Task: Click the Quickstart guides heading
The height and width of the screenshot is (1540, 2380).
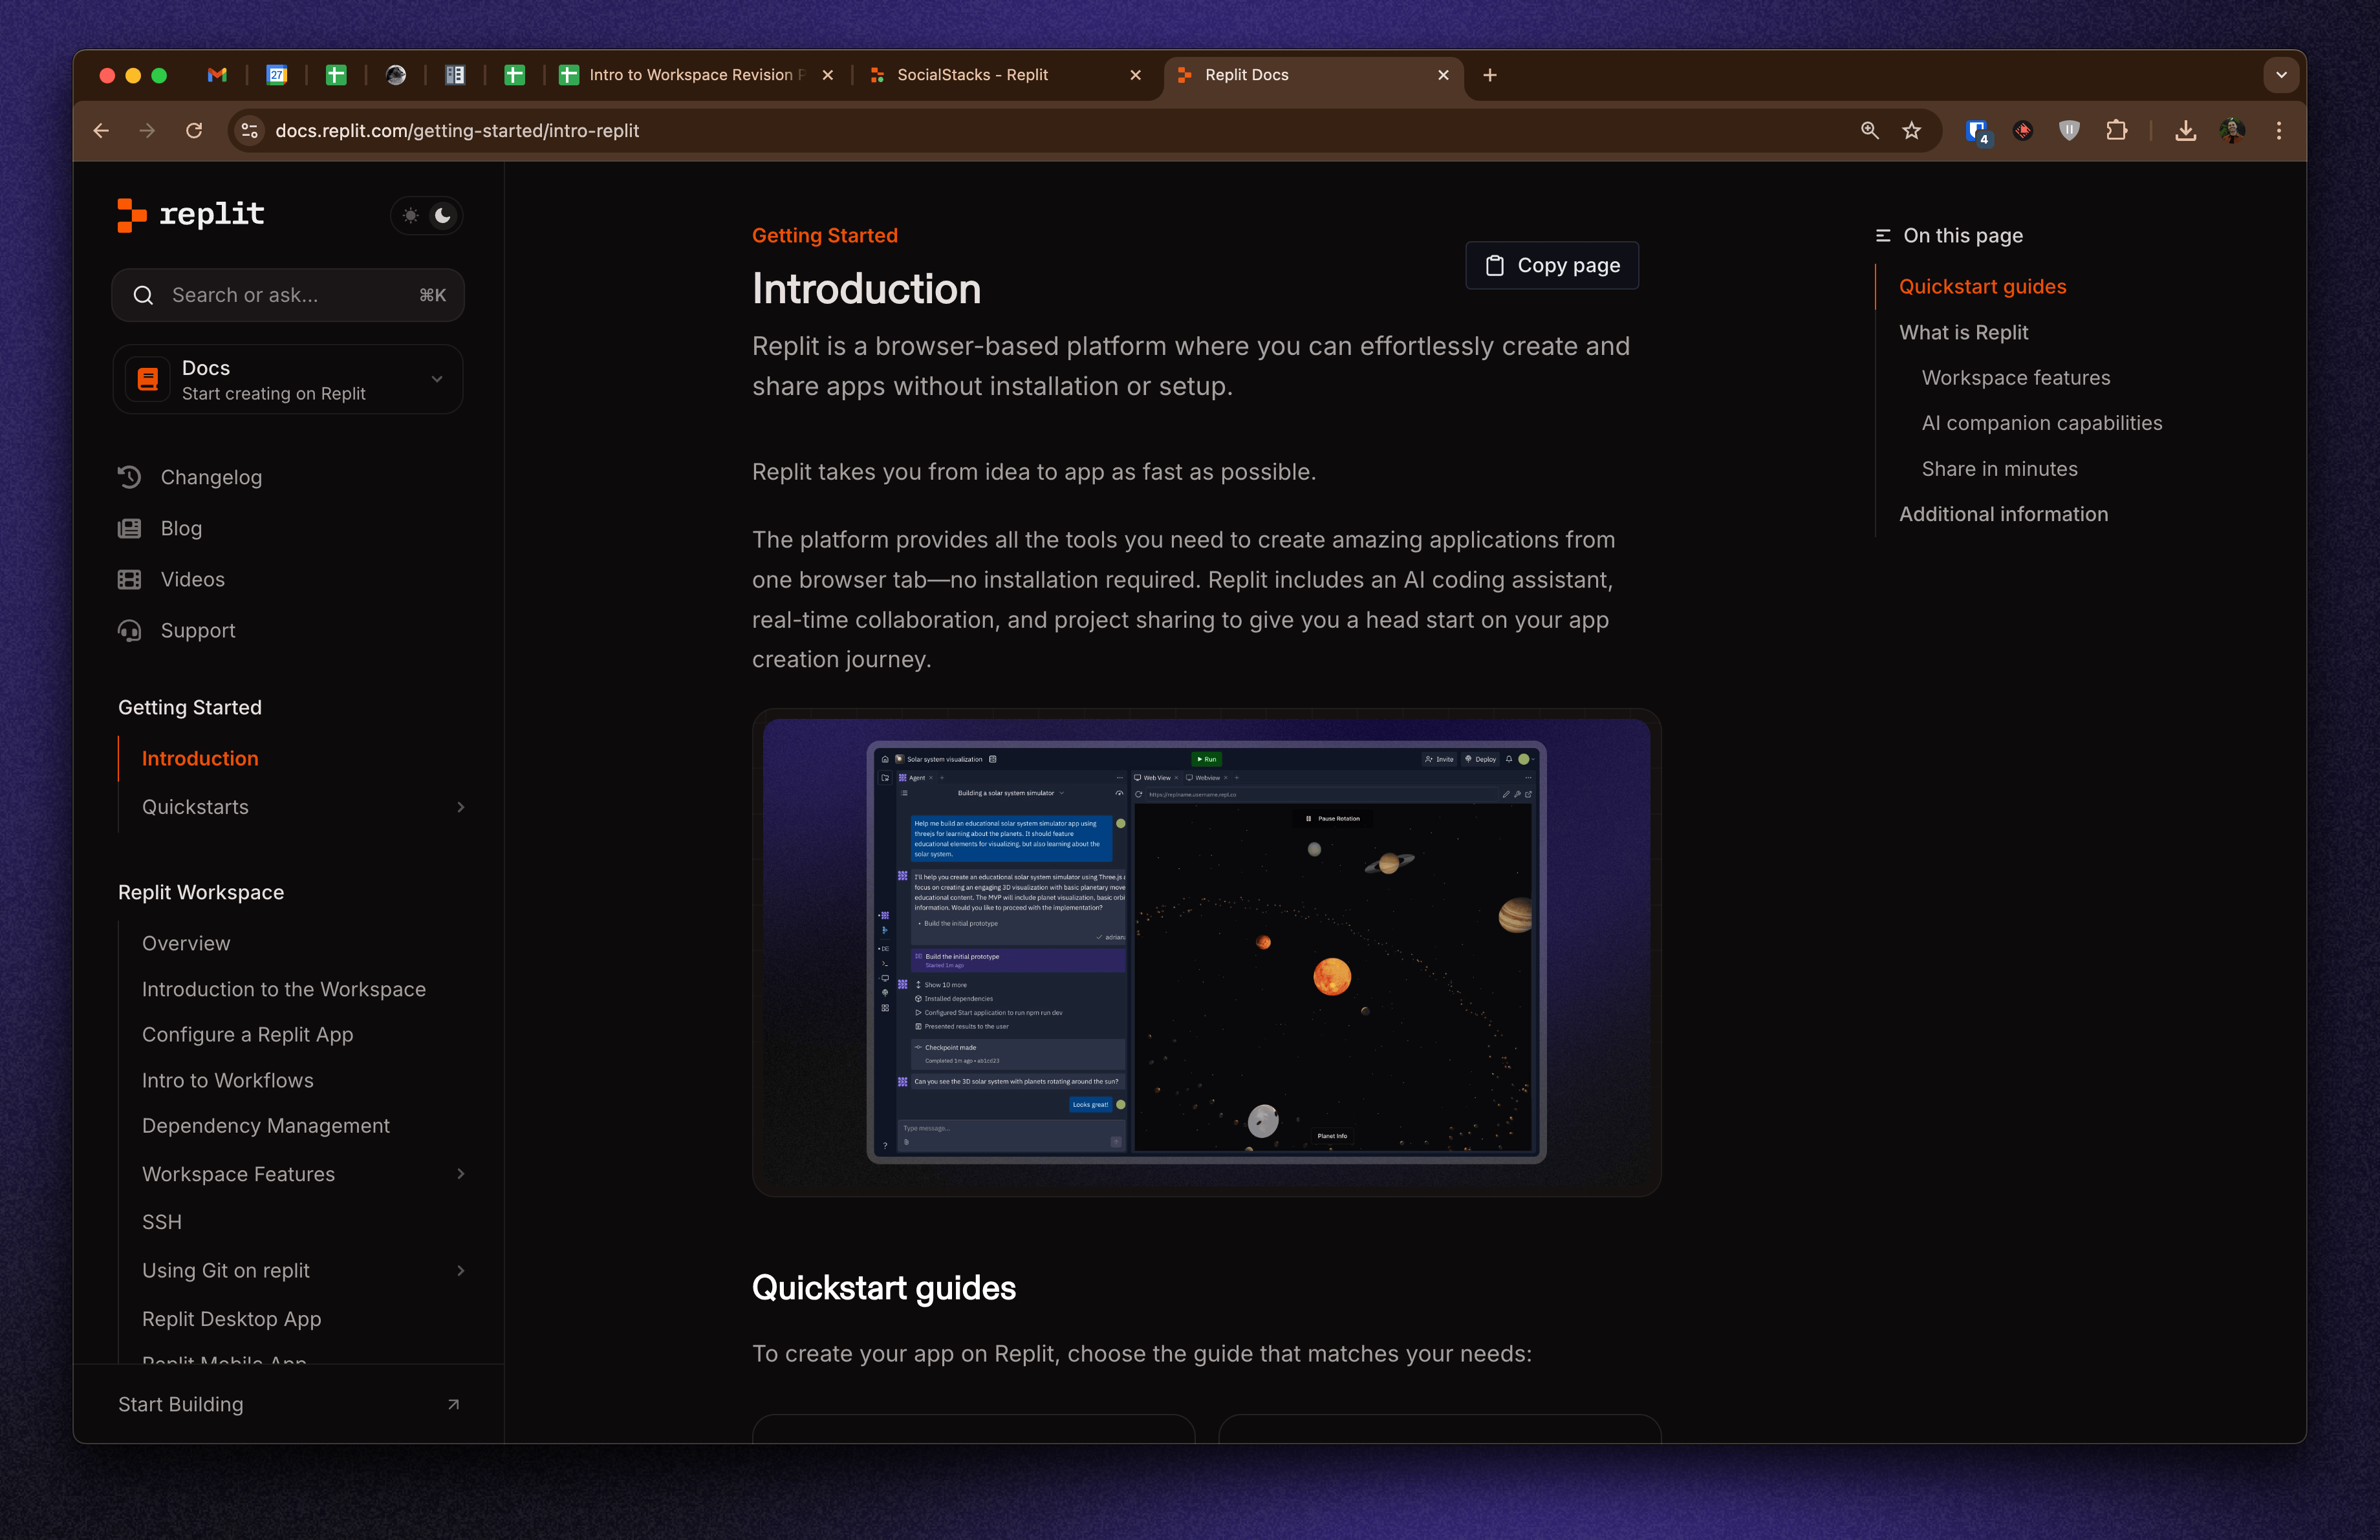Action: (x=884, y=1288)
